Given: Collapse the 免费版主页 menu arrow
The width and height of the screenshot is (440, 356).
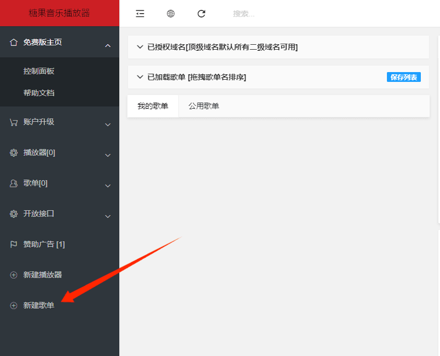Looking at the screenshot, I should point(108,46).
